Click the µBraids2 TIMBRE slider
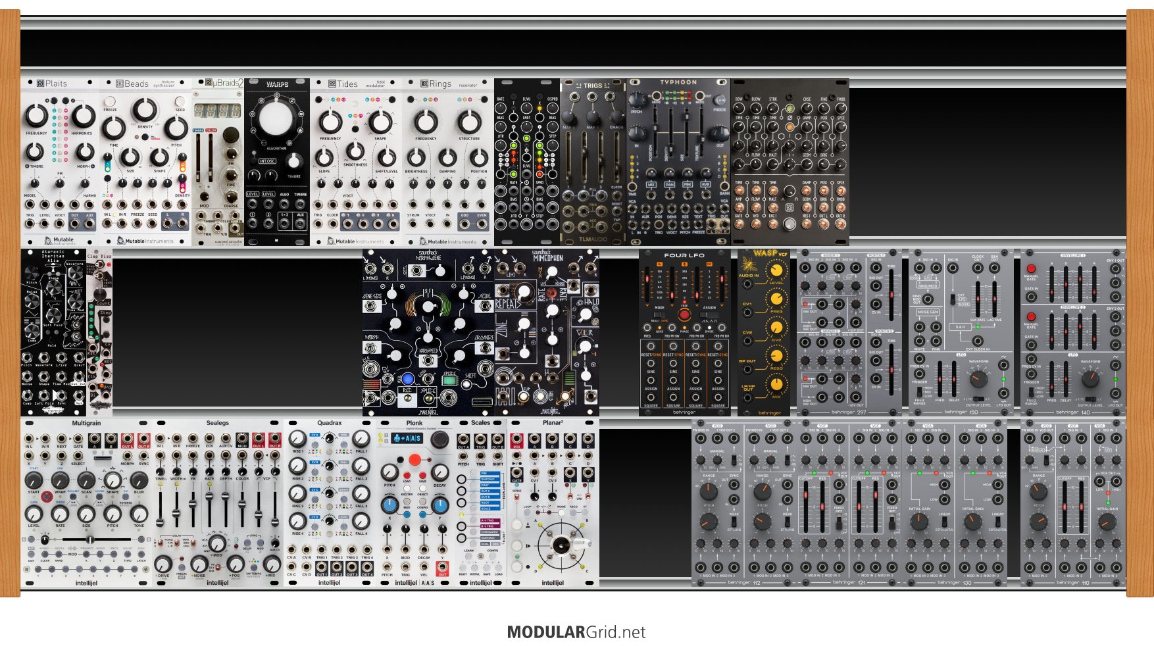The width and height of the screenshot is (1154, 646). 198,158
